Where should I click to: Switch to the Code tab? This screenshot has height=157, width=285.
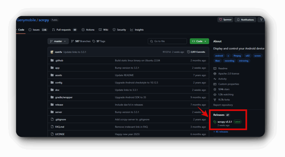[21, 30]
